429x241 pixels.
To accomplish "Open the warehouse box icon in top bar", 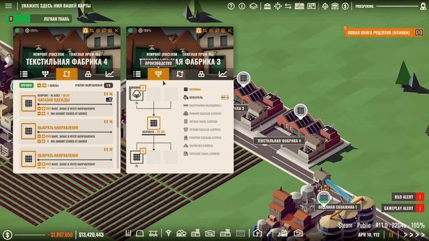I will coord(335,6).
